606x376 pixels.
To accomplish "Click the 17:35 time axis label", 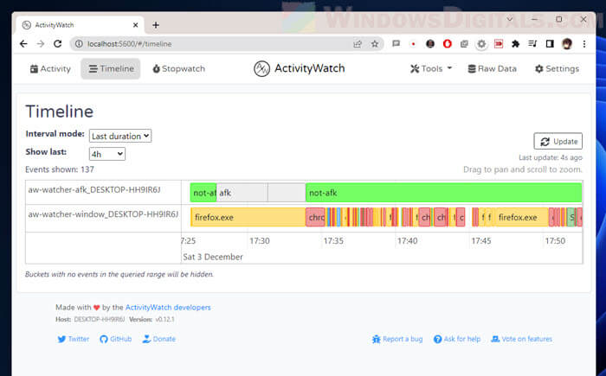I will tap(333, 241).
